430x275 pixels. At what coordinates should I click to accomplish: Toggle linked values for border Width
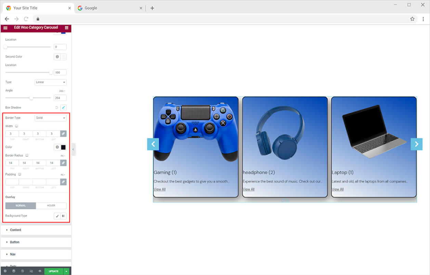point(63,134)
